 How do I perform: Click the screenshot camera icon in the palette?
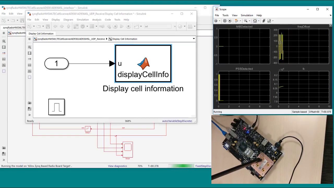point(29,103)
